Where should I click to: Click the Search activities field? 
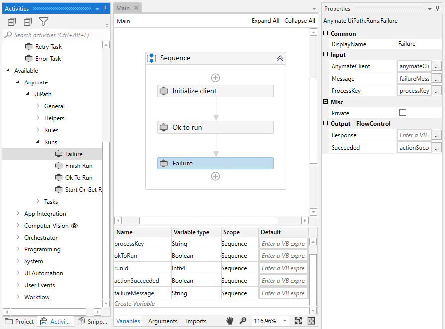56,35
